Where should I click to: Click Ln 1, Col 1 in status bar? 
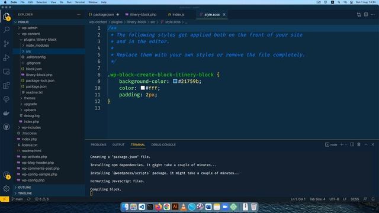pos(298,199)
